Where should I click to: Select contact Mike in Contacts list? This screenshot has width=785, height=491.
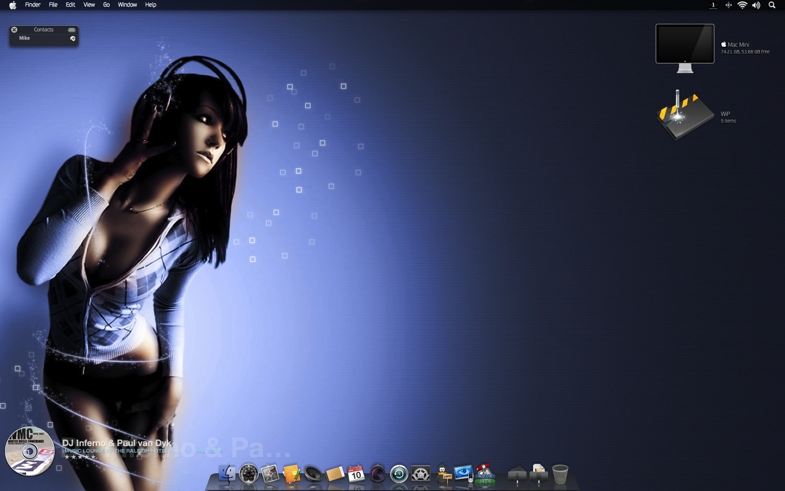click(x=44, y=38)
